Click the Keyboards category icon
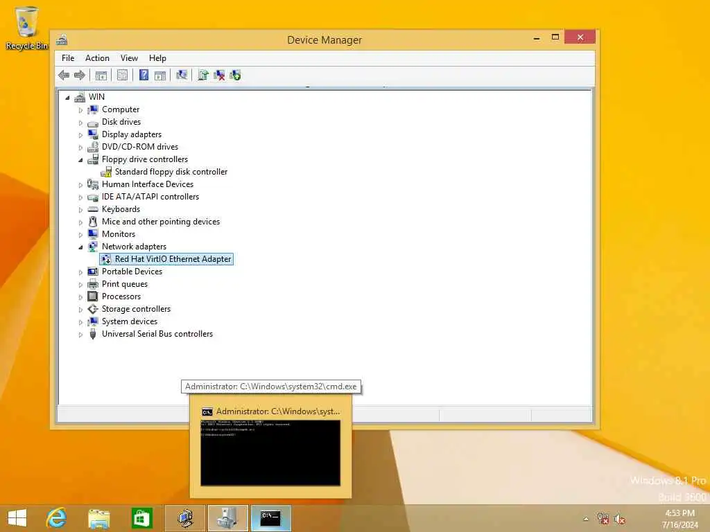 (93, 209)
